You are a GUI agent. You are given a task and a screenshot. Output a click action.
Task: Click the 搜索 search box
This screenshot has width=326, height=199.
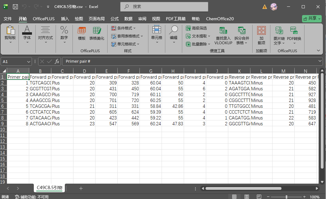coord(164,6)
